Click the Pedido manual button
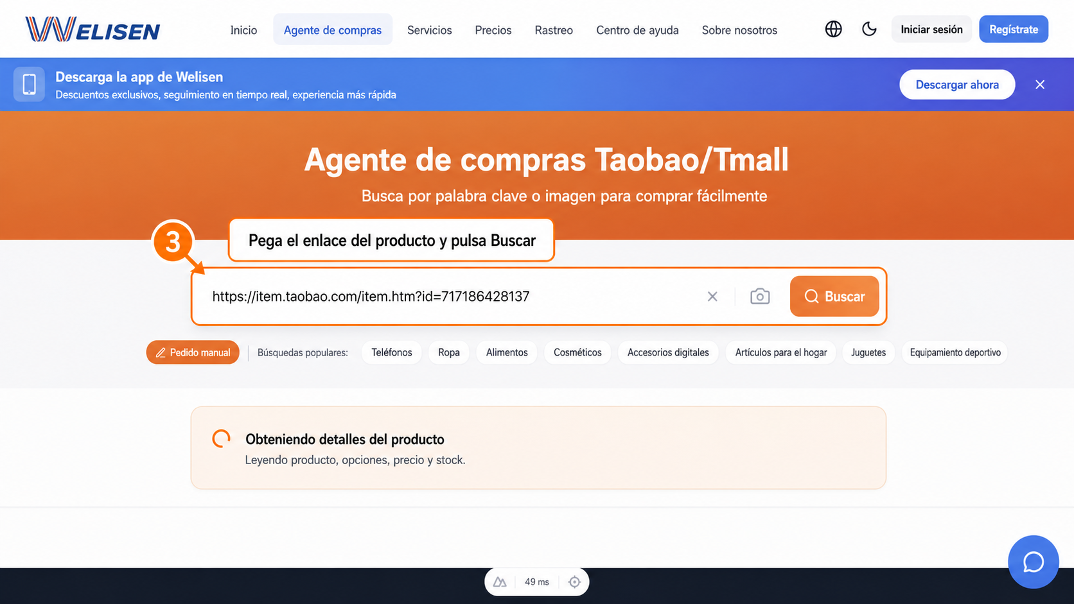 tap(193, 352)
